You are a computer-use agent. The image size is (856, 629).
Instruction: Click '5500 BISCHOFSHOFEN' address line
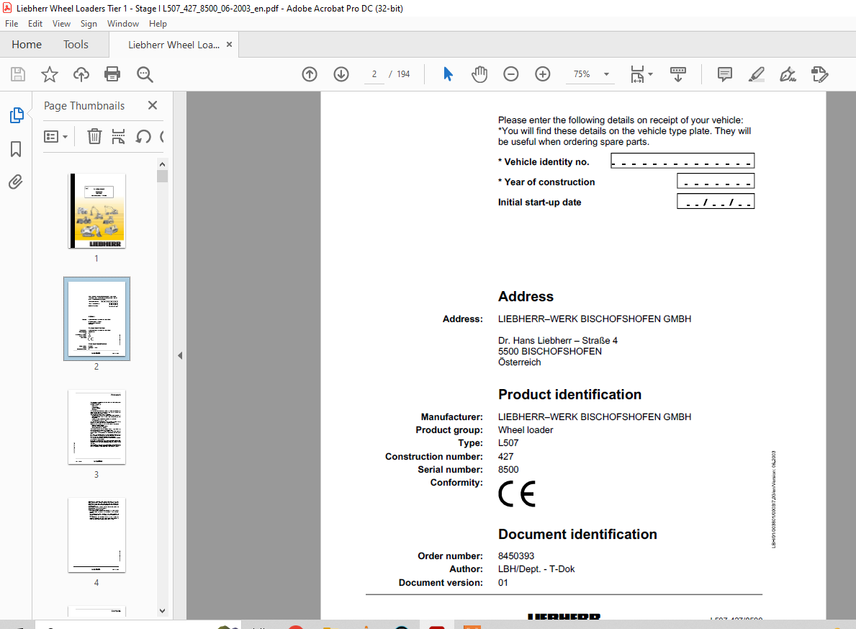click(550, 352)
